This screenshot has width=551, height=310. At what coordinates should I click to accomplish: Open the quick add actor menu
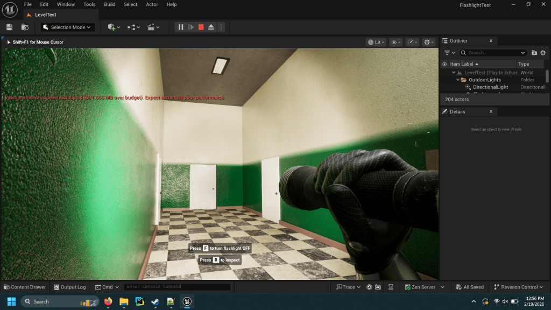[114, 27]
